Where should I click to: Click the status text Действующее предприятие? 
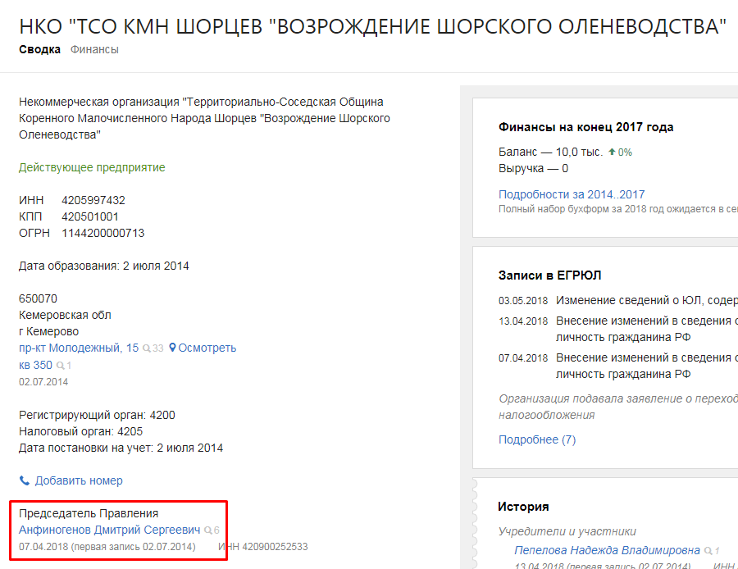[x=92, y=167]
